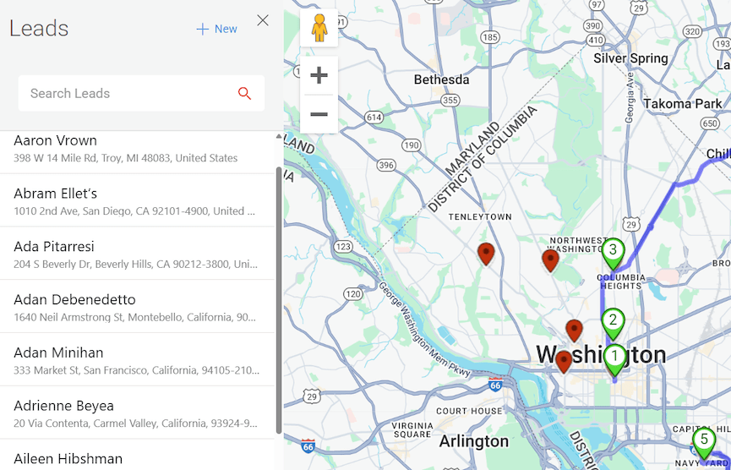Click address 398 W 14 Mile Rd, Troy
Image resolution: width=731 pixels, height=470 pixels.
(125, 158)
